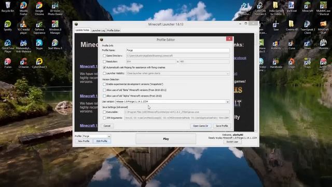The height and width of the screenshot is (187, 332).
Task: Select the Recycle Bin desktop icon
Action: (8, 7)
